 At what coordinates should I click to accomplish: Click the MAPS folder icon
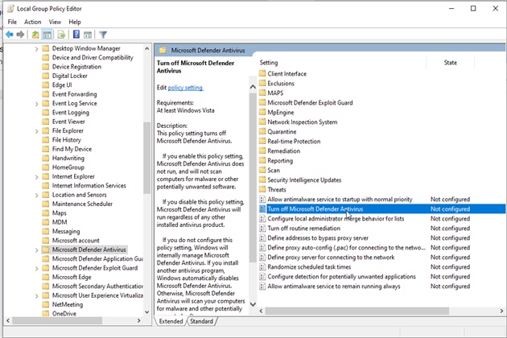[262, 93]
